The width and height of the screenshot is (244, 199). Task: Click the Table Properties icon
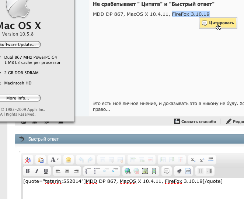click(x=111, y=160)
